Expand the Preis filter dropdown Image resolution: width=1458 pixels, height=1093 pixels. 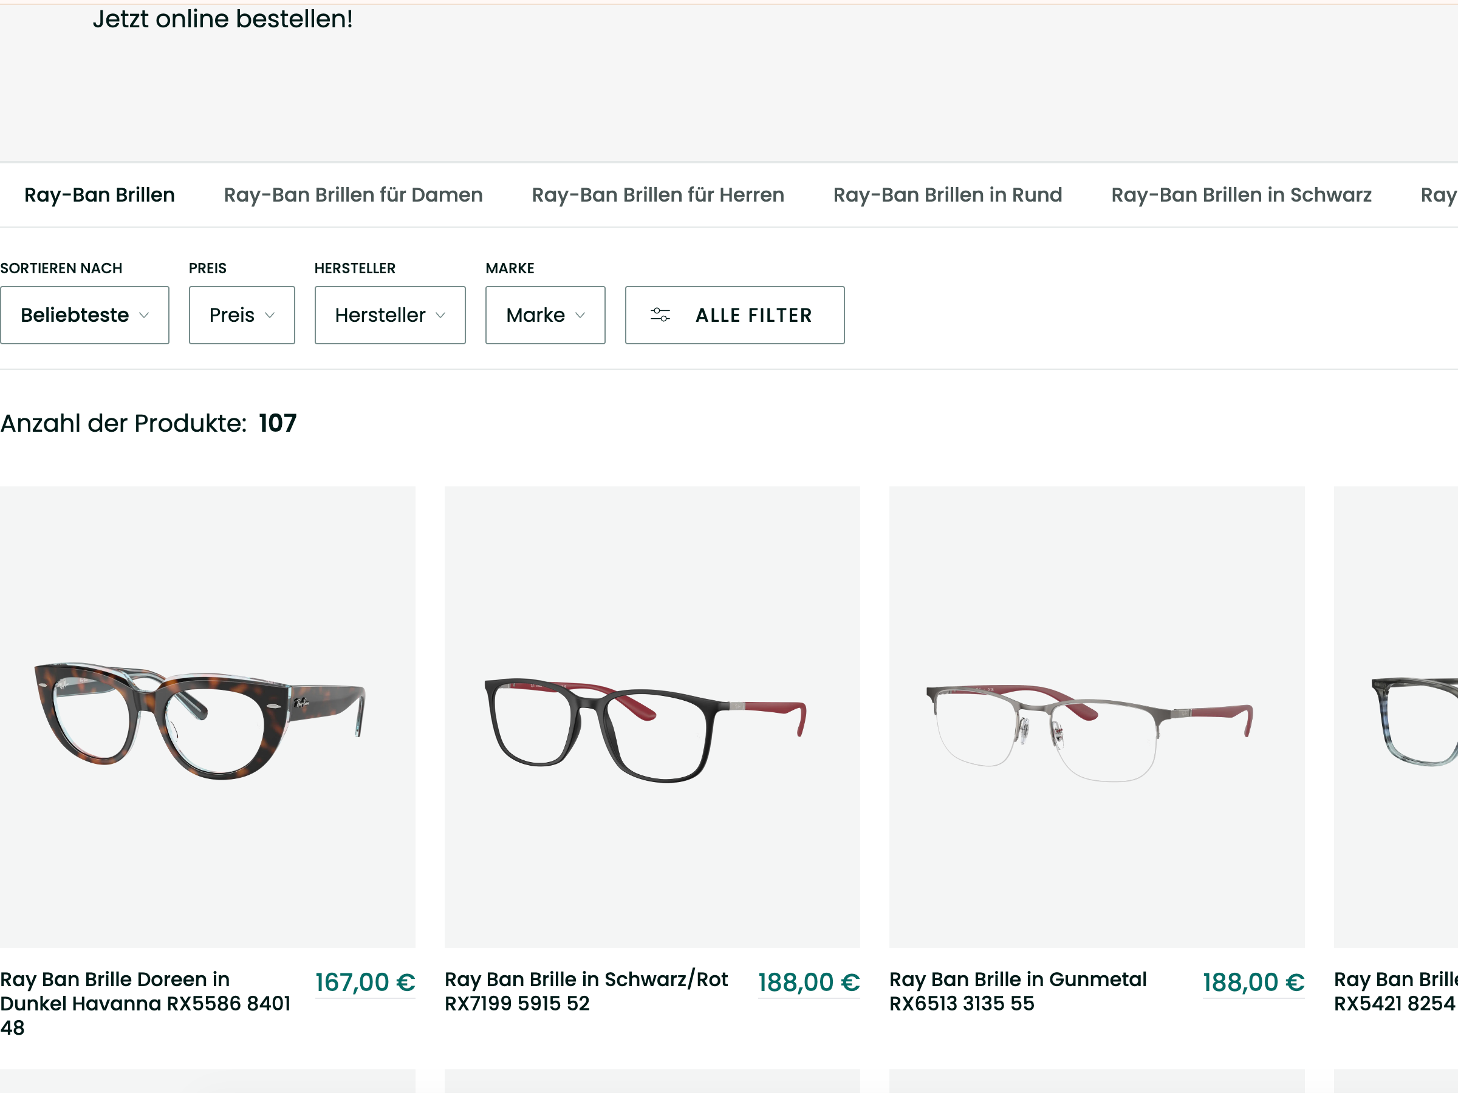242,315
